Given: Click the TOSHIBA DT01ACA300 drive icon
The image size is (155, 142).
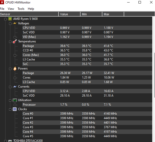Looking at the screenshot, I should point(10,141).
